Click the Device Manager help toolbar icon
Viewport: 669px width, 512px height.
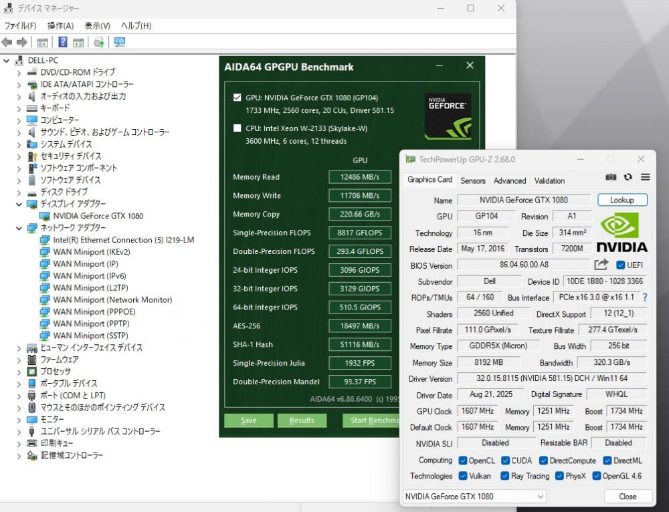[63, 42]
